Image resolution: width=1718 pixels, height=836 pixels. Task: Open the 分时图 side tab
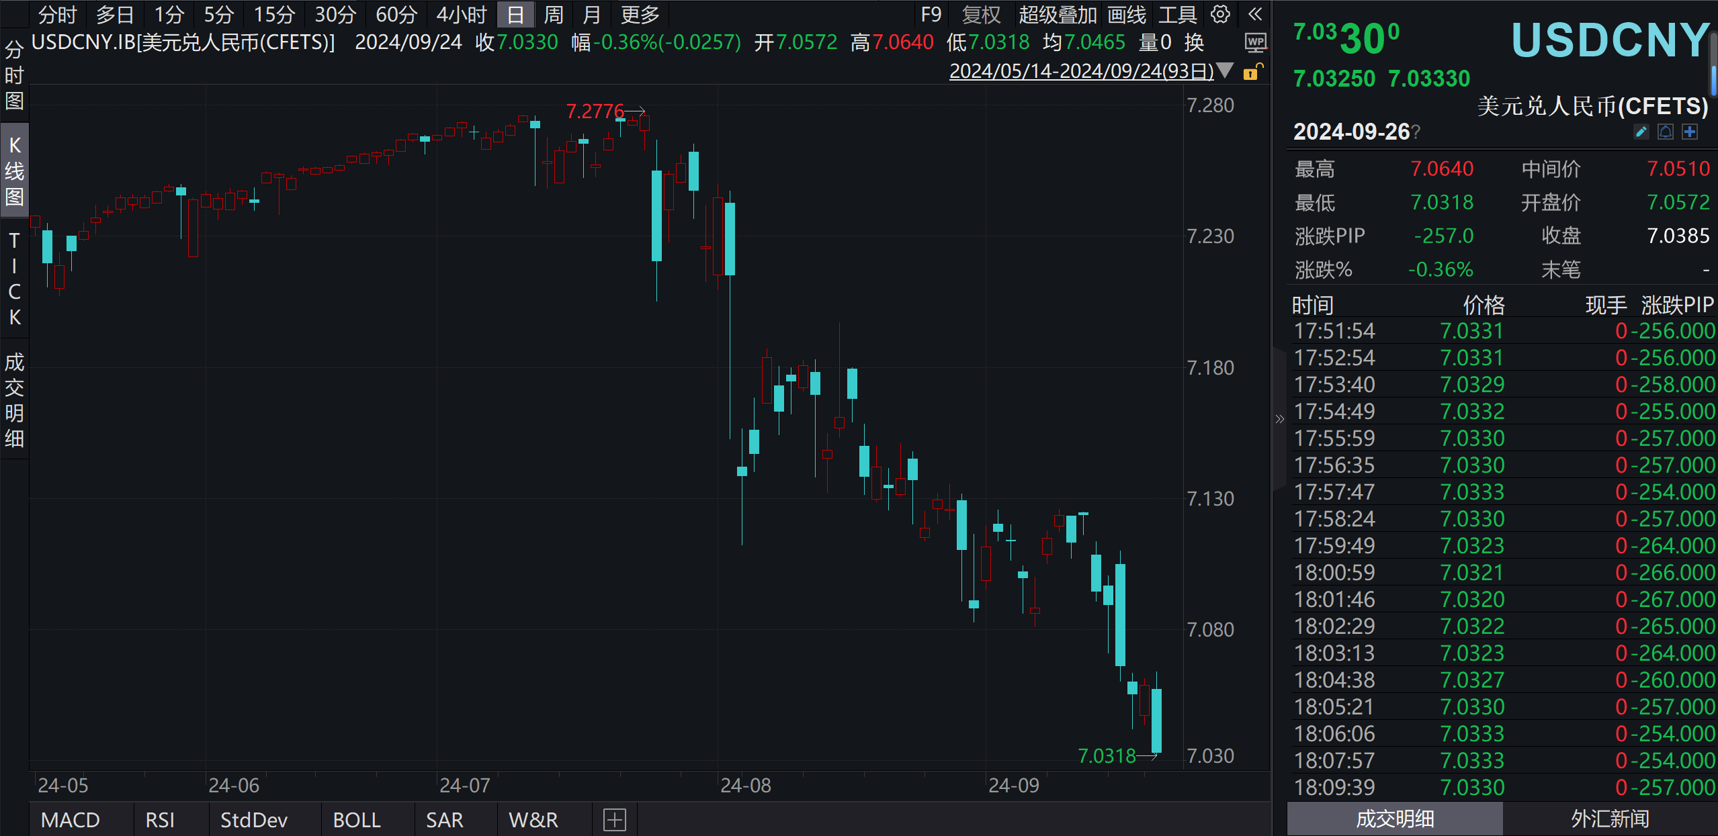coord(14,75)
